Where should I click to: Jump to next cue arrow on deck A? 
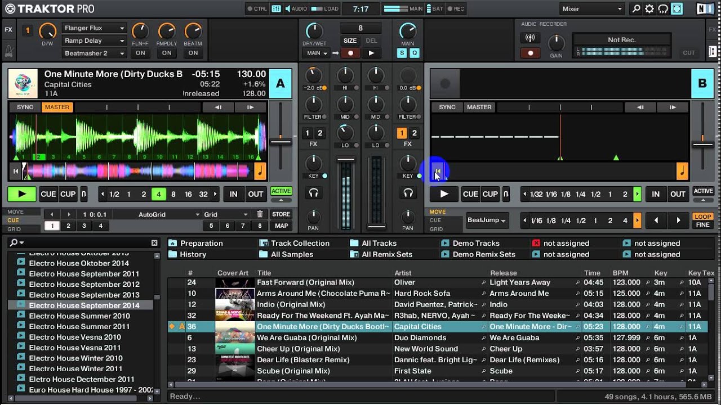tap(69, 214)
